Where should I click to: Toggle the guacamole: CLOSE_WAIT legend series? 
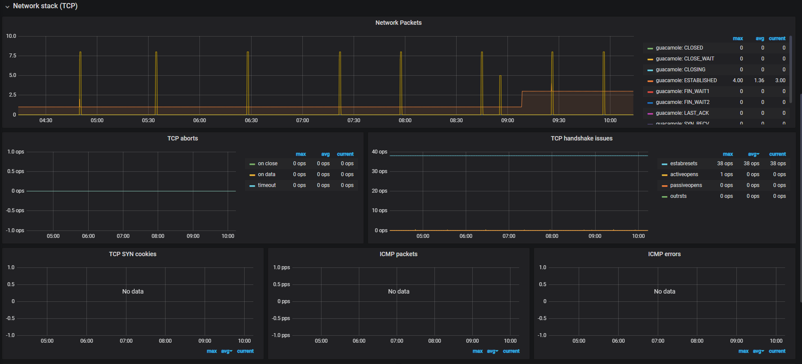[x=685, y=59]
